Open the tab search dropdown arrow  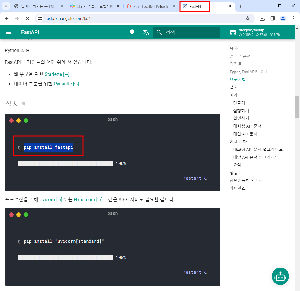click(x=6, y=6)
